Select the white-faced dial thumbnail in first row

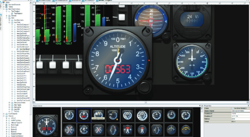(x=142, y=115)
